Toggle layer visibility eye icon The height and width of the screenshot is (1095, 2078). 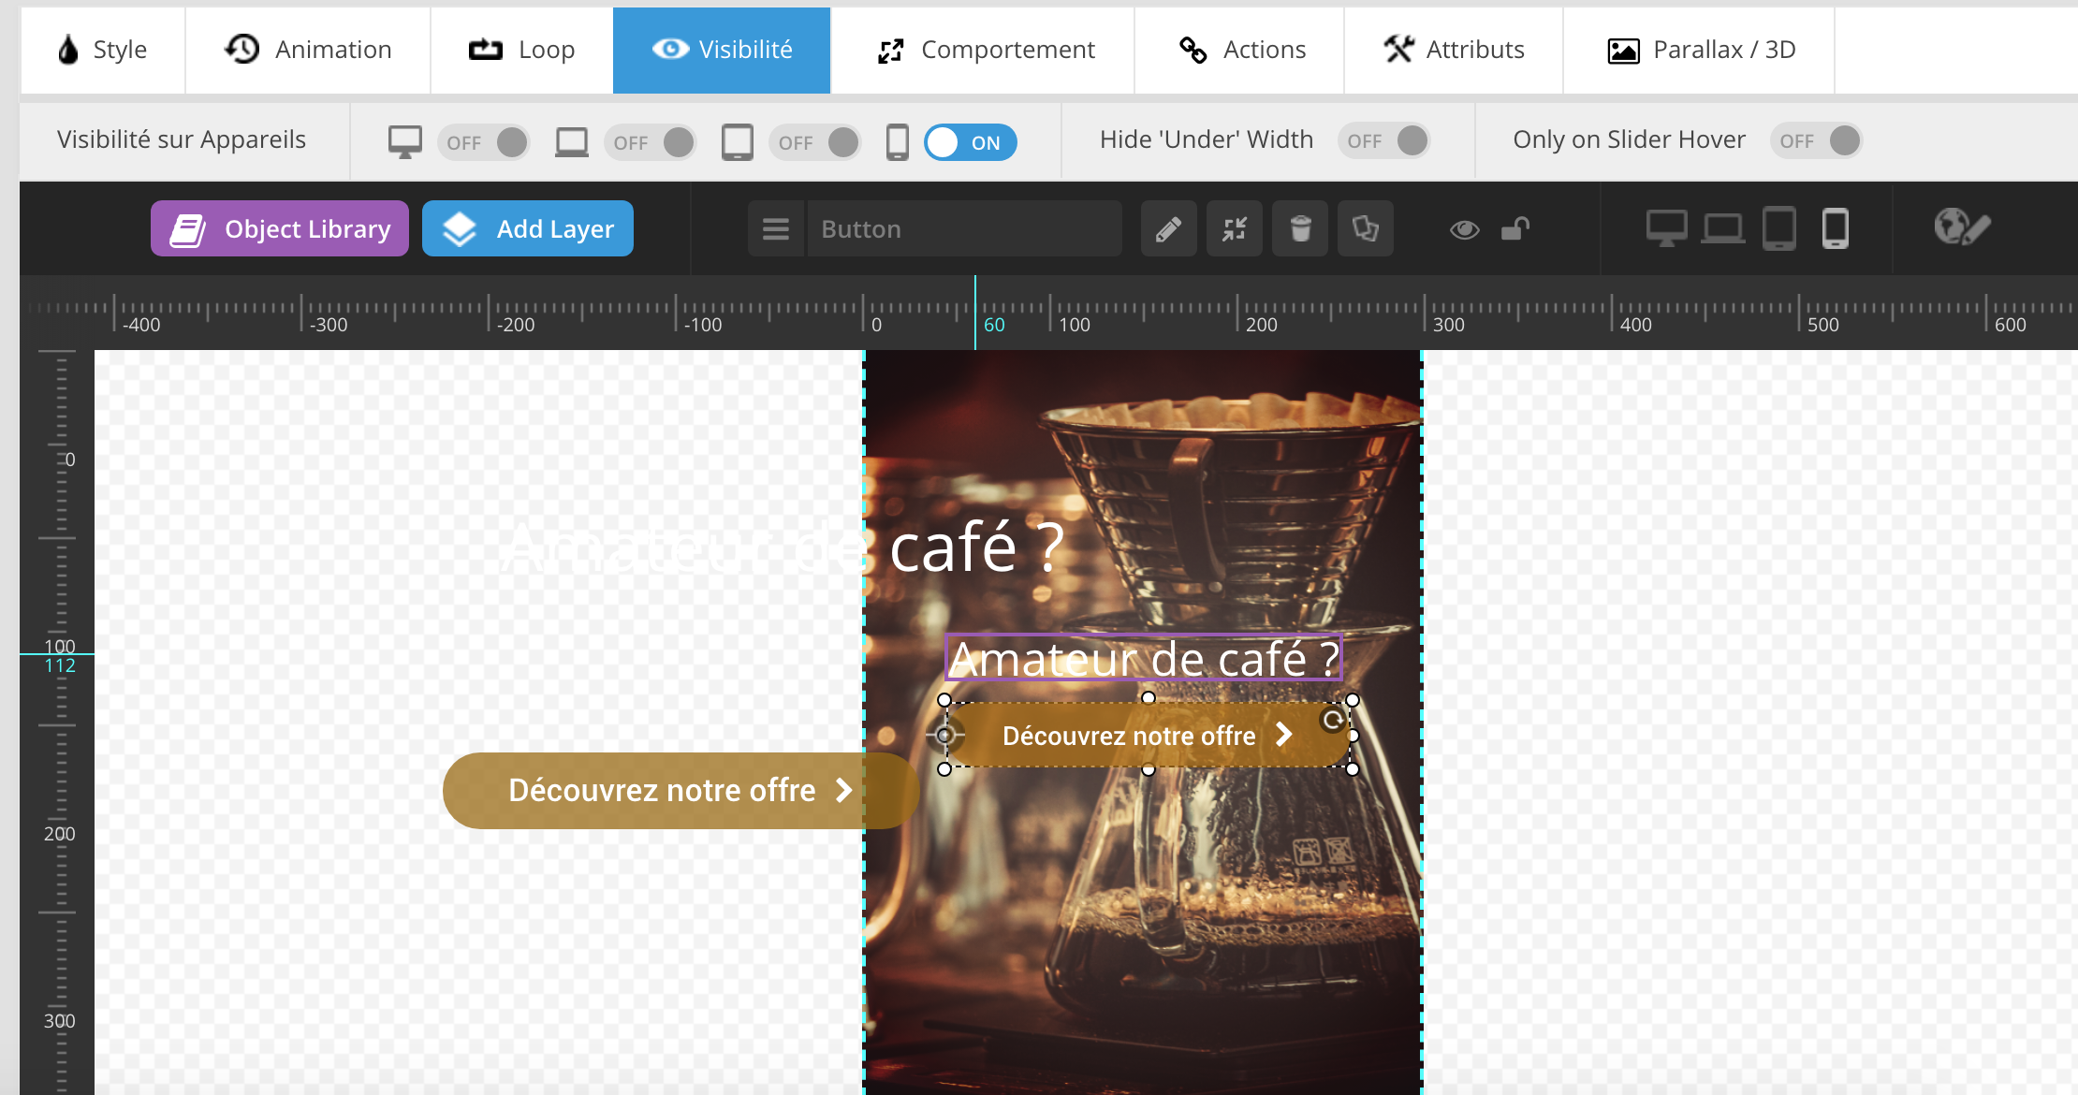(x=1464, y=228)
